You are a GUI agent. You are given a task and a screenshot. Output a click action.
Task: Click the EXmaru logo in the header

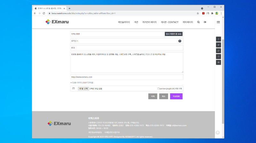(x=57, y=22)
